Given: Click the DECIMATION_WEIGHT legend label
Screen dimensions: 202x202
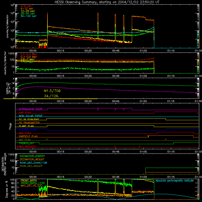Looking at the screenshot, I should tap(32, 159).
